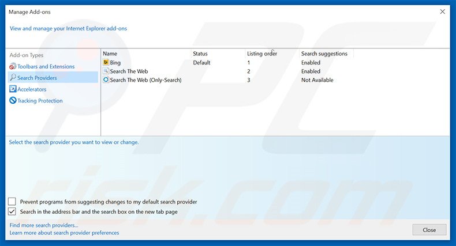Click listing order 1 for Bing
The image size is (456, 246).
pyautogui.click(x=249, y=62)
